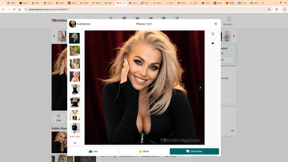
Task: Open the Chrome three-dot menu
Action: tap(285, 9)
